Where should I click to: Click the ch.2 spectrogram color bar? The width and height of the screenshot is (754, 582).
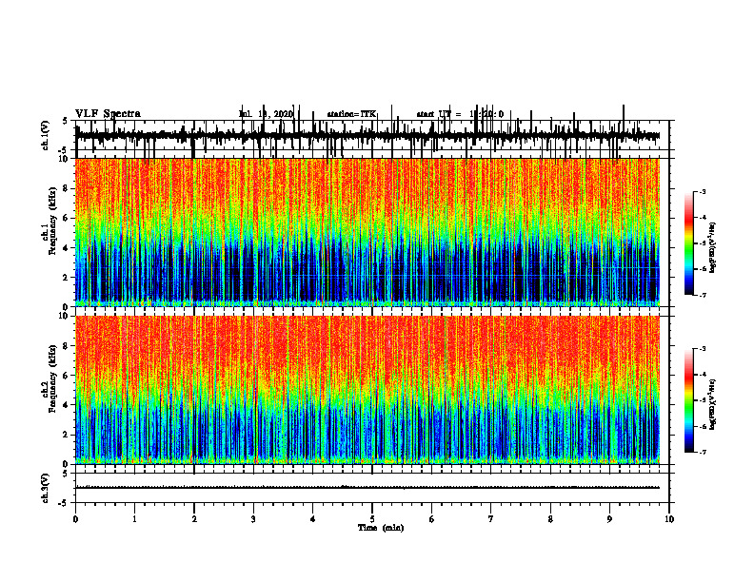(x=688, y=400)
